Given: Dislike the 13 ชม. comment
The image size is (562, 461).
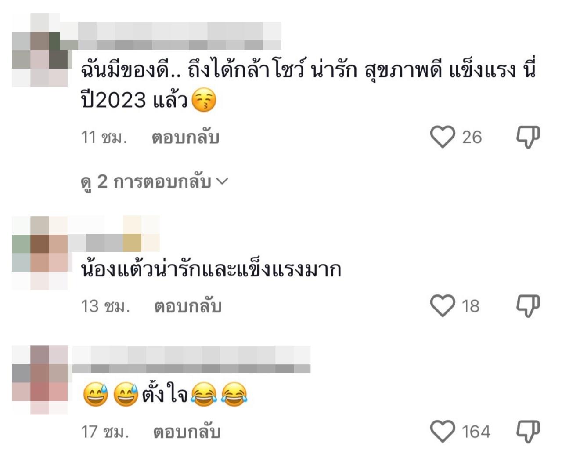Looking at the screenshot, I should pos(528,306).
